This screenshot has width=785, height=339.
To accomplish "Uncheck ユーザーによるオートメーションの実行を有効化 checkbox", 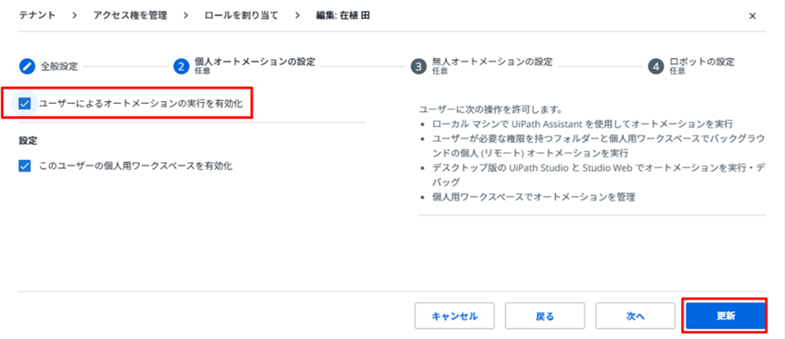I will [24, 104].
